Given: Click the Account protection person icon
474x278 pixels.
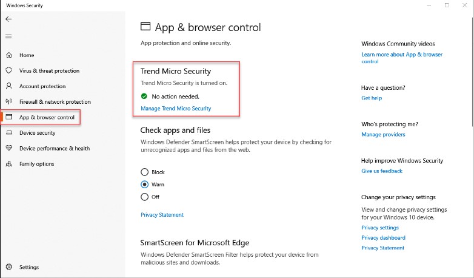Looking at the screenshot, I should click(x=8, y=86).
